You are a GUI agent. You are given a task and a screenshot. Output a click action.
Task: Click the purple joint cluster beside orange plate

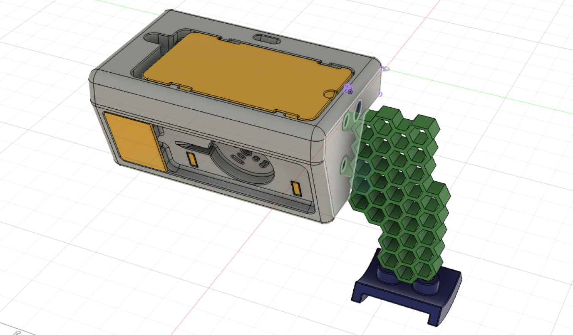(348, 89)
